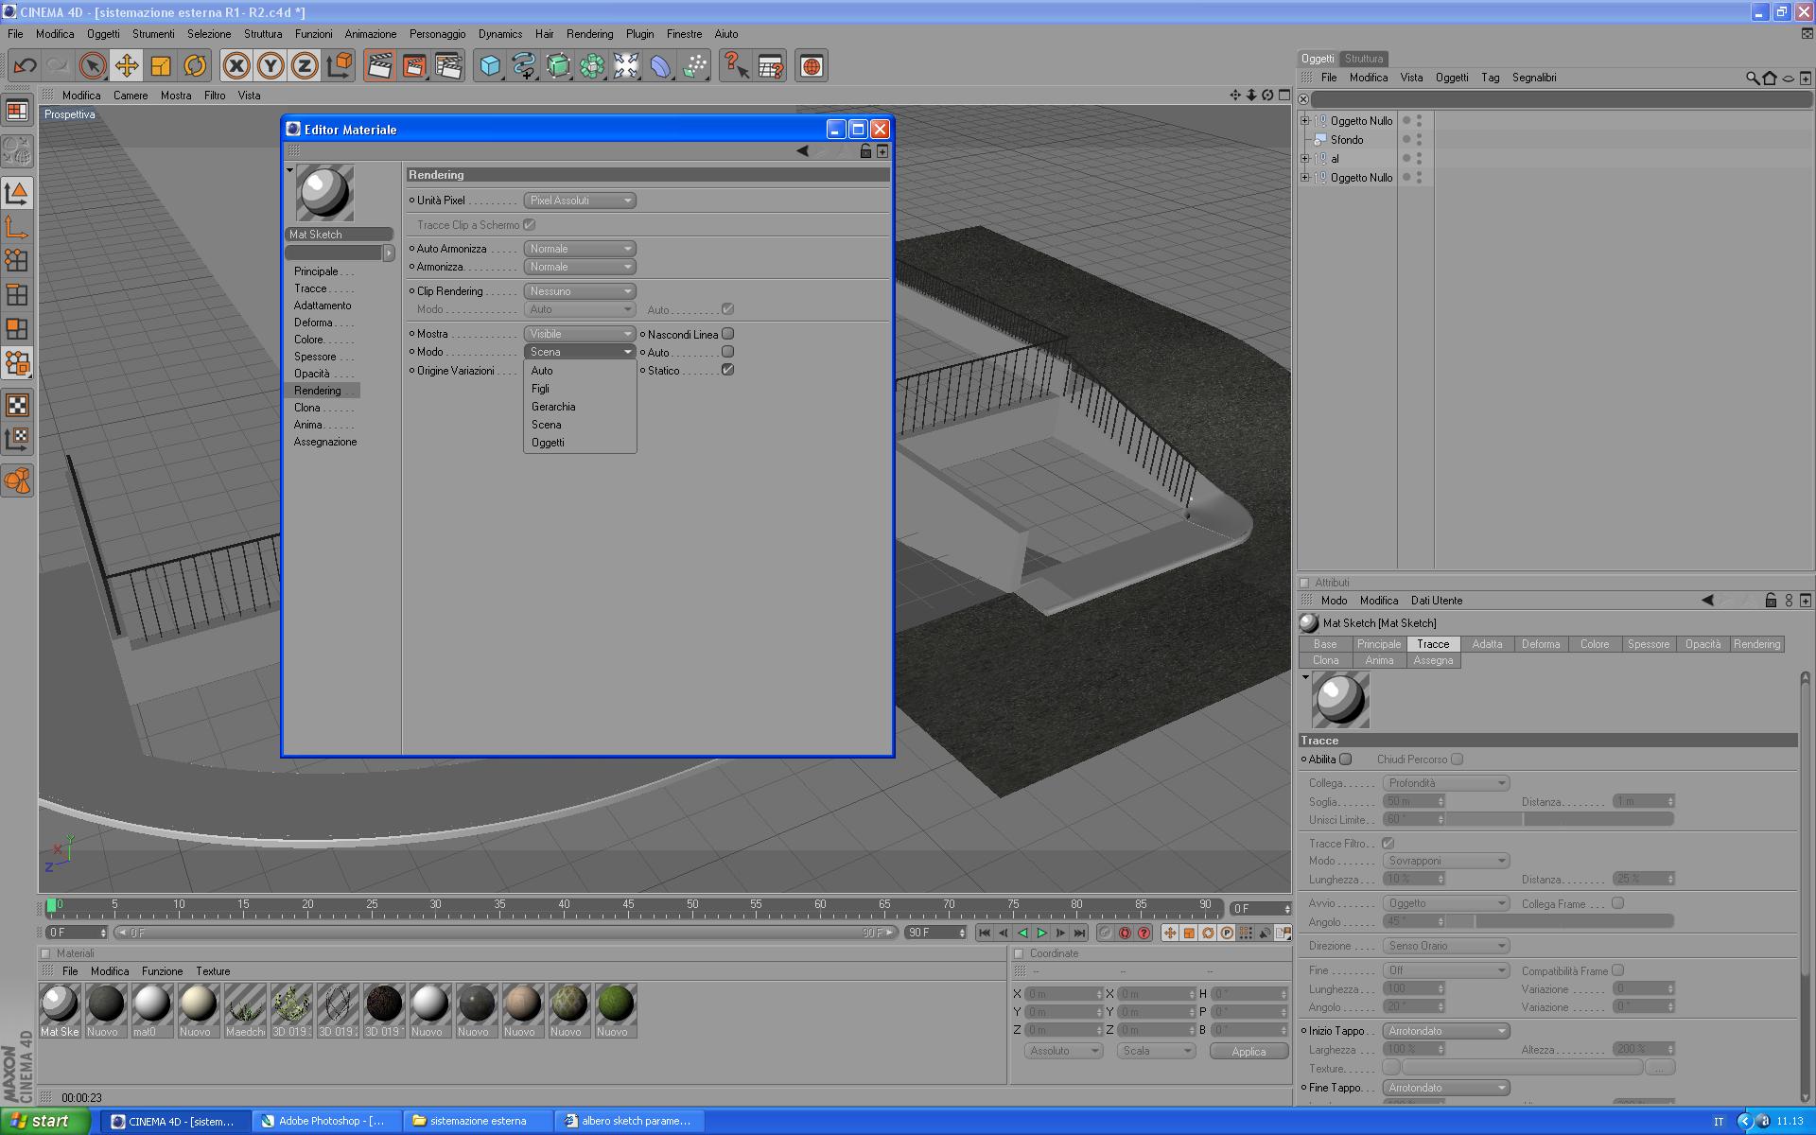Click the Applica button in Coordinate
This screenshot has height=1135, width=1816.
pos(1248,1052)
